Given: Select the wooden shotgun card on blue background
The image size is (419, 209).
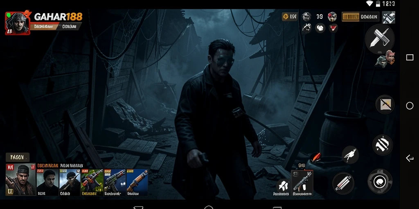Looking at the screenshot, I should pyautogui.click(x=137, y=182).
